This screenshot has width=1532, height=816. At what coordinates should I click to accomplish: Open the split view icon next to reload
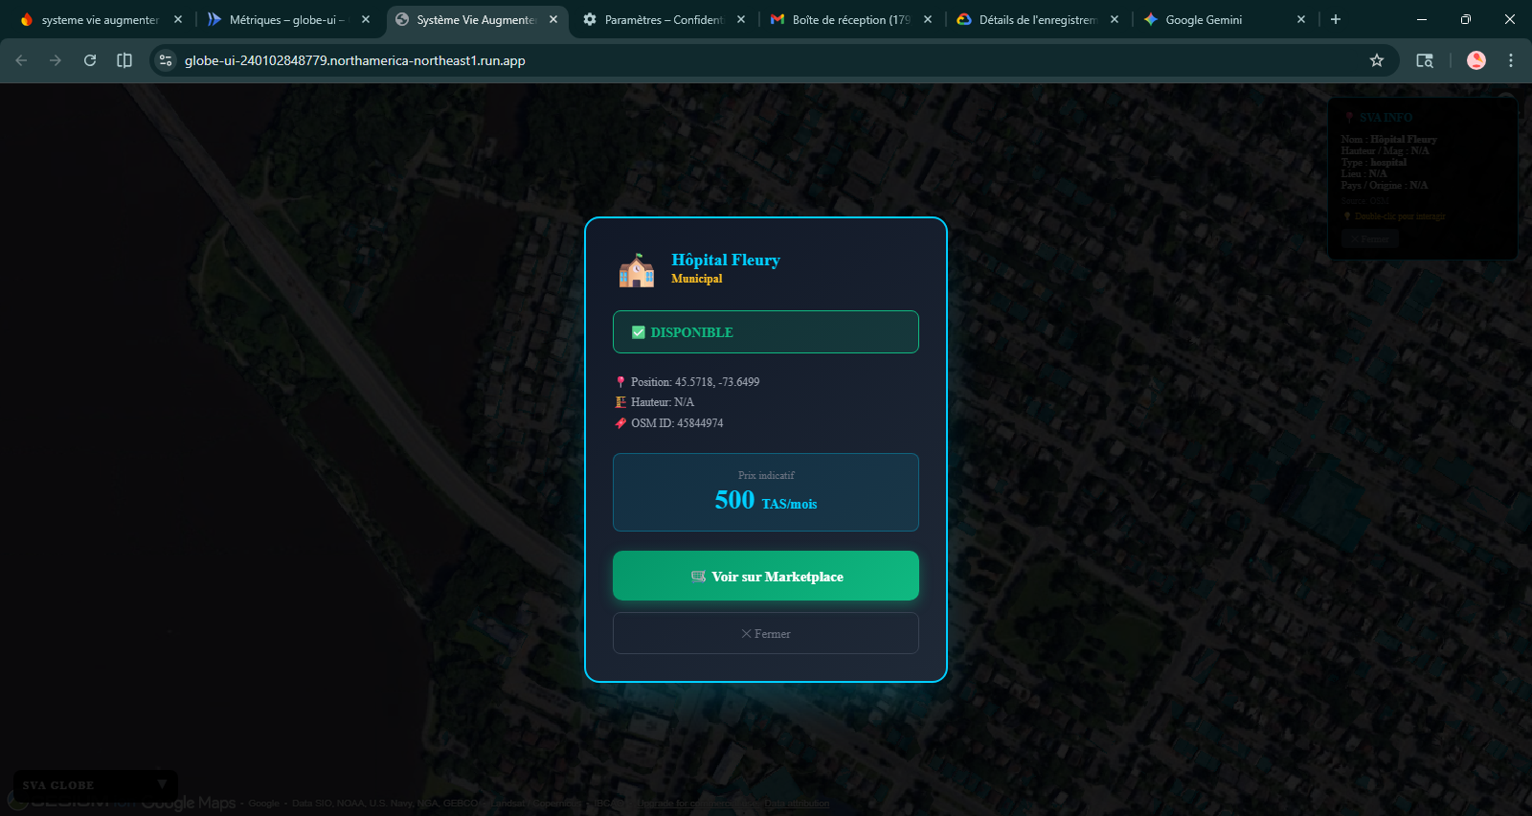[x=124, y=60]
